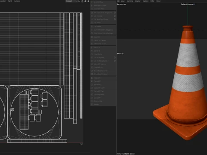Click the Store UV icon
This screenshot has width=207, height=155.
click(x=92, y=98)
